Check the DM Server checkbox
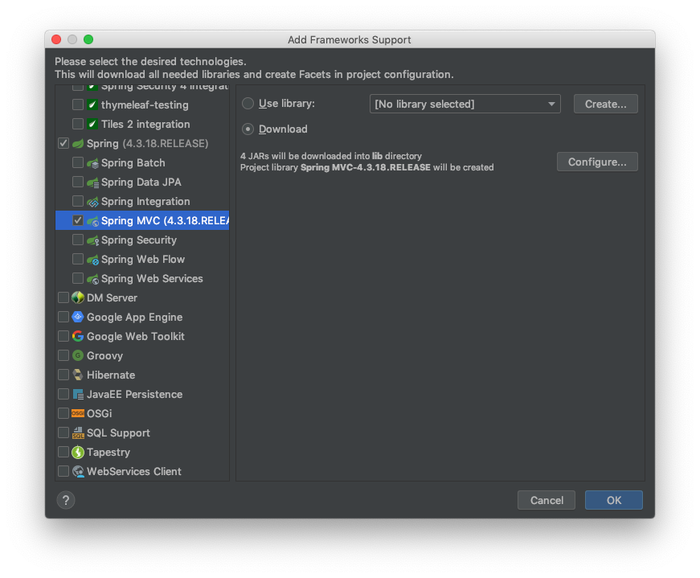The image size is (700, 578). [x=63, y=298]
